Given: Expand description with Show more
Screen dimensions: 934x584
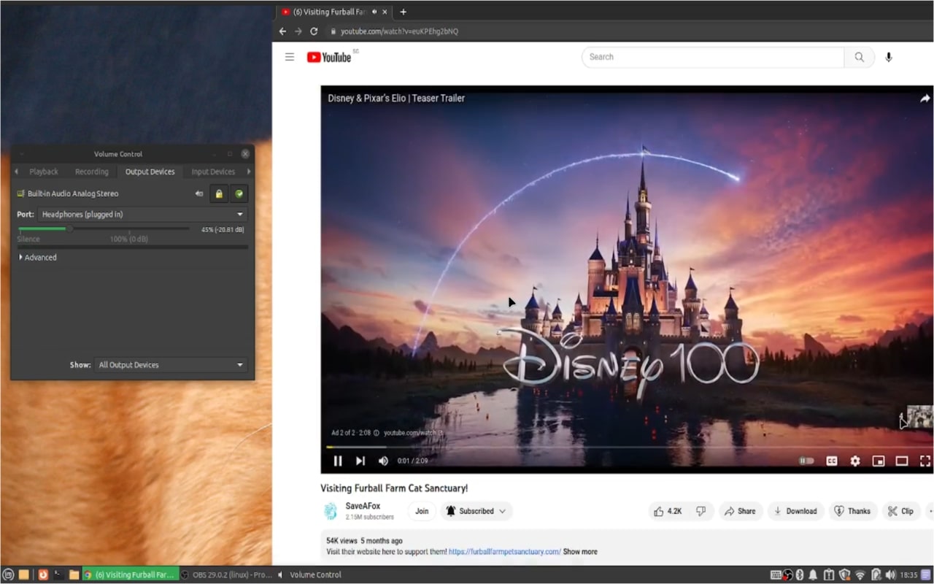Looking at the screenshot, I should (x=580, y=552).
